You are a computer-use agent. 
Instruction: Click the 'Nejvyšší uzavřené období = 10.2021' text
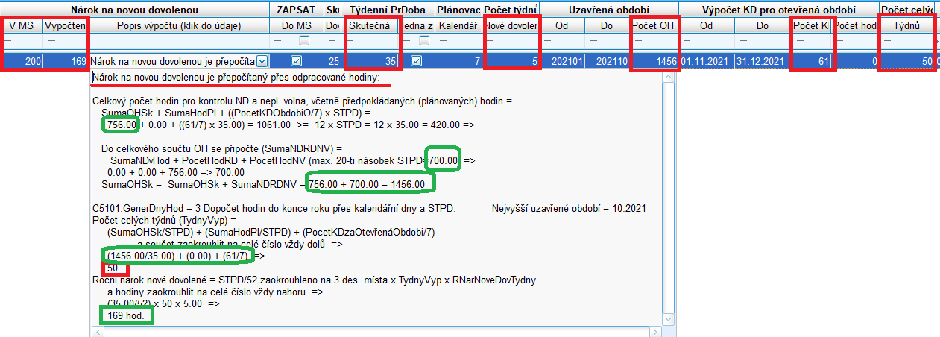tap(569, 207)
